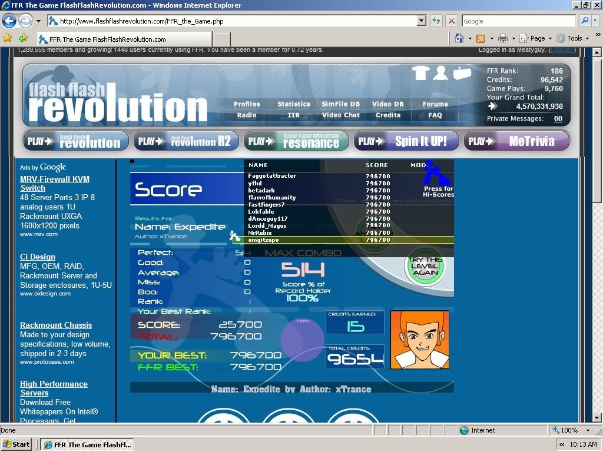Click the Print icon in command bar
Viewport: 603px width, 452px height.
pos(502,38)
